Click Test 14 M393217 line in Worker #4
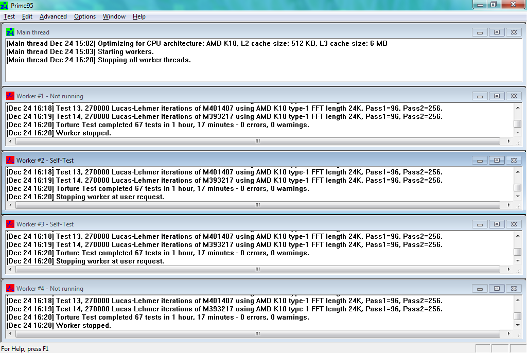Screen dimensions: 527x353 (x=224, y=309)
